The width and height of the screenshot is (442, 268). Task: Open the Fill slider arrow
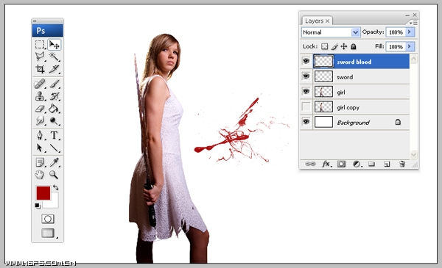point(410,46)
